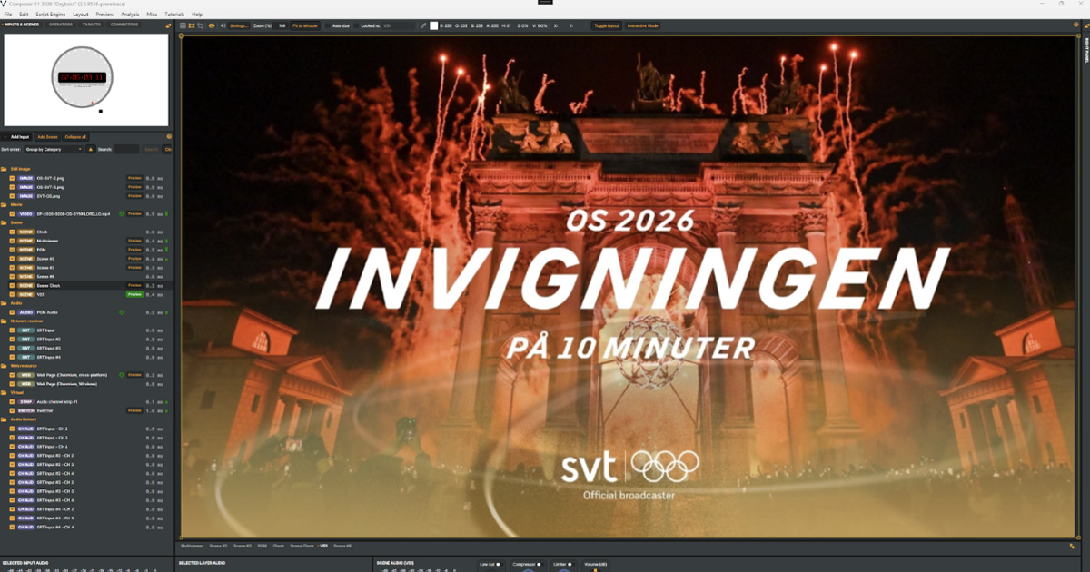1090x572 pixels.
Task: Click the grid icon in the preview toolbar
Action: pyautogui.click(x=183, y=25)
